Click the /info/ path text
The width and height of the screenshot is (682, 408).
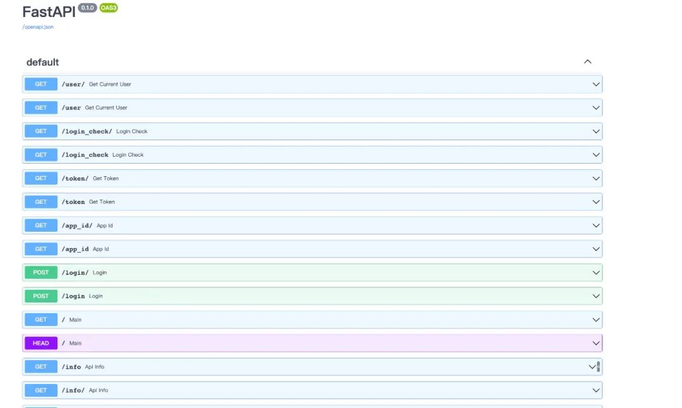73,390
